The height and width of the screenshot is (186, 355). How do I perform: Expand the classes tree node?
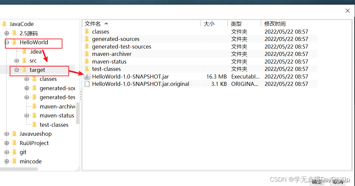point(27,79)
